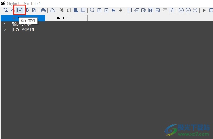Zoom in with the plus circle icon
Viewport: 213px width, 139px height.
181,10
